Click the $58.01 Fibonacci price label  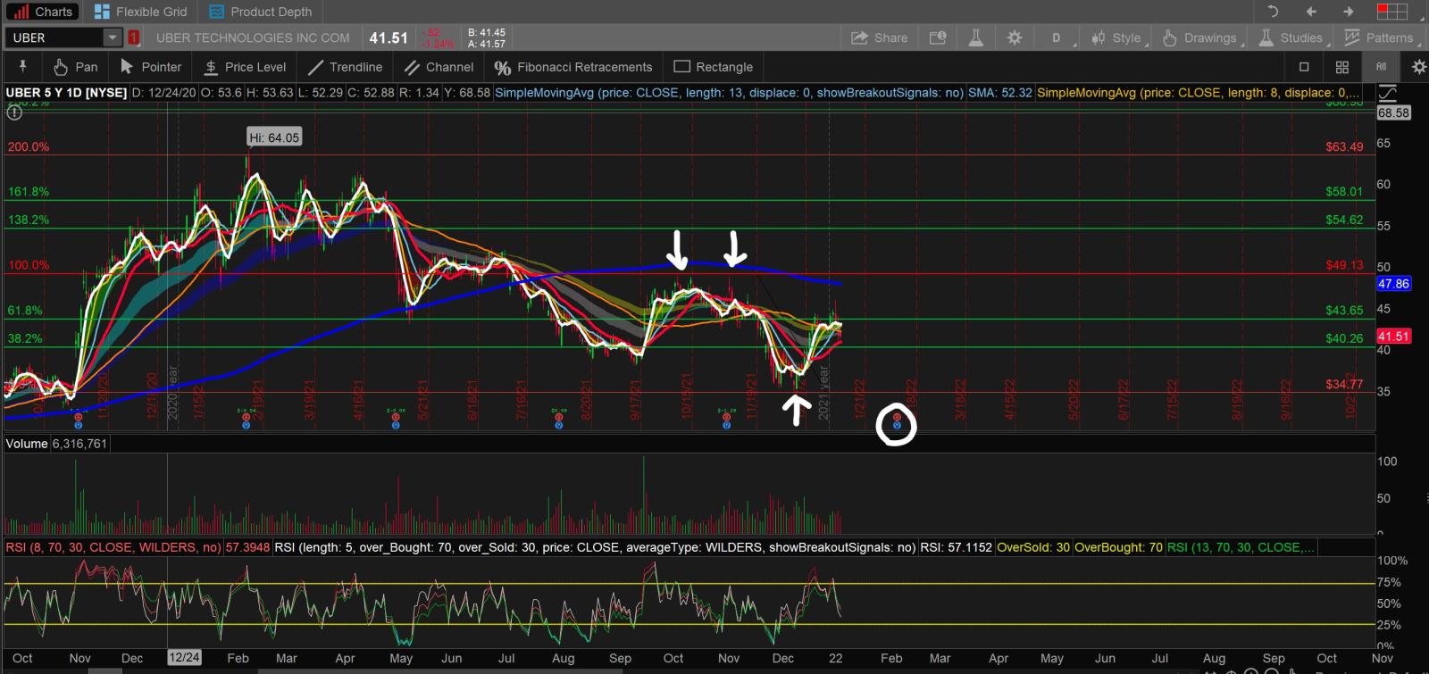(1344, 191)
